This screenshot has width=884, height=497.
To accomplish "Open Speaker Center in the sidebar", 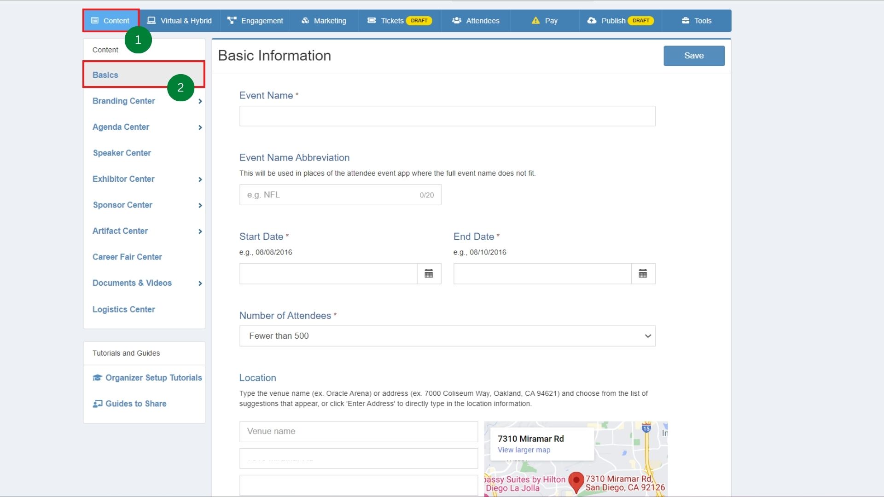I will point(122,153).
